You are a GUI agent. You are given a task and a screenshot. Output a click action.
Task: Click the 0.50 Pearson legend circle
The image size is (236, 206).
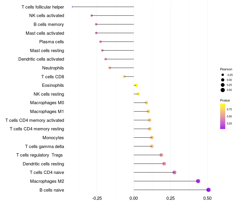click(x=223, y=90)
